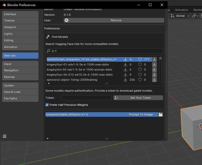Screen dimensions: 202x165
Task: Click heart icon for naclbit/trinart model
Action: (140, 59)
